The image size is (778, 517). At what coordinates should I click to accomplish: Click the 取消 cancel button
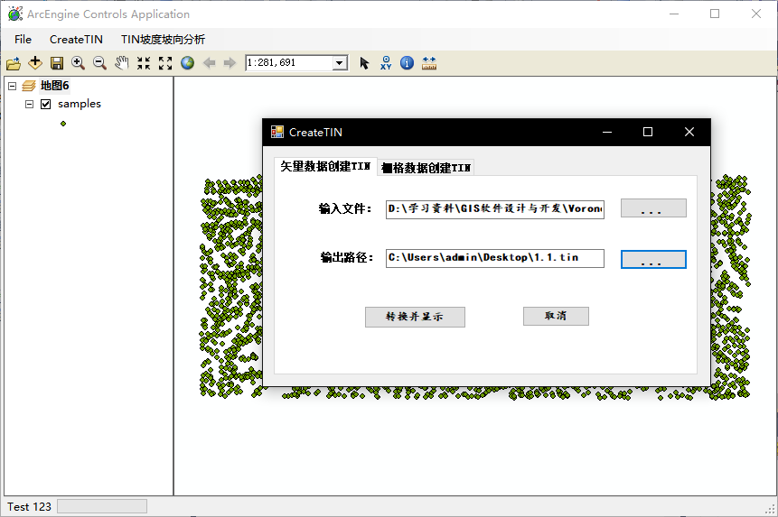556,316
